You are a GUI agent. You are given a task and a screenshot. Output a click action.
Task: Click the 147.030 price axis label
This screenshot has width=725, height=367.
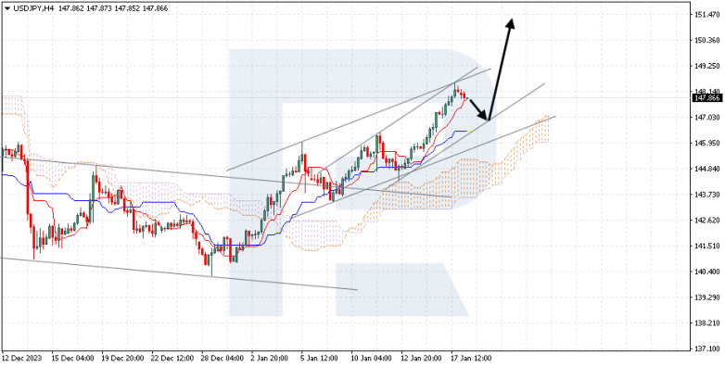coord(708,118)
